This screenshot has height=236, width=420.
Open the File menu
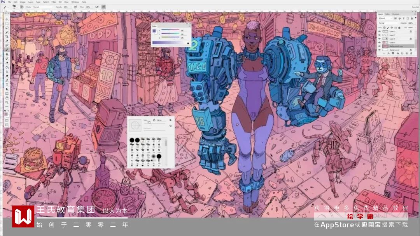click(x=9, y=2)
